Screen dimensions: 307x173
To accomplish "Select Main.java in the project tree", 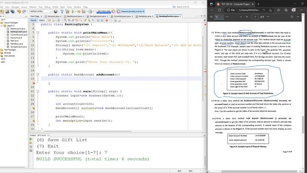I will pos(14,41).
